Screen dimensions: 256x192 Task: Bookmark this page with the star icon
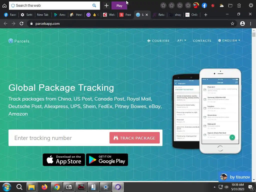click(x=232, y=23)
